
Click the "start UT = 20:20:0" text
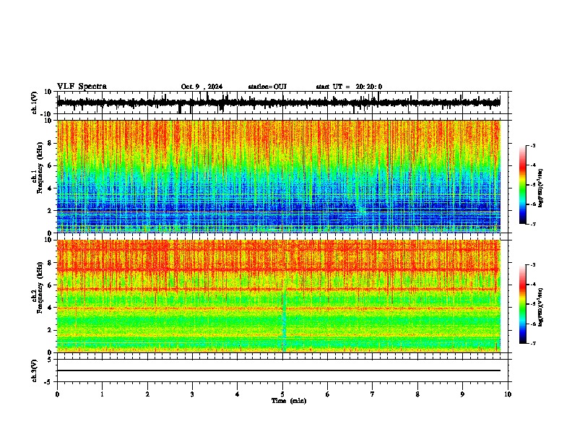point(349,87)
